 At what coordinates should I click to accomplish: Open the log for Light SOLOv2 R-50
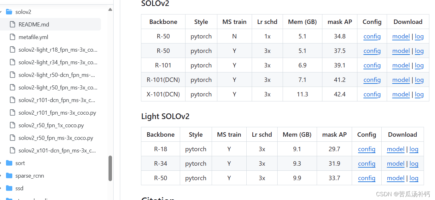(414, 178)
